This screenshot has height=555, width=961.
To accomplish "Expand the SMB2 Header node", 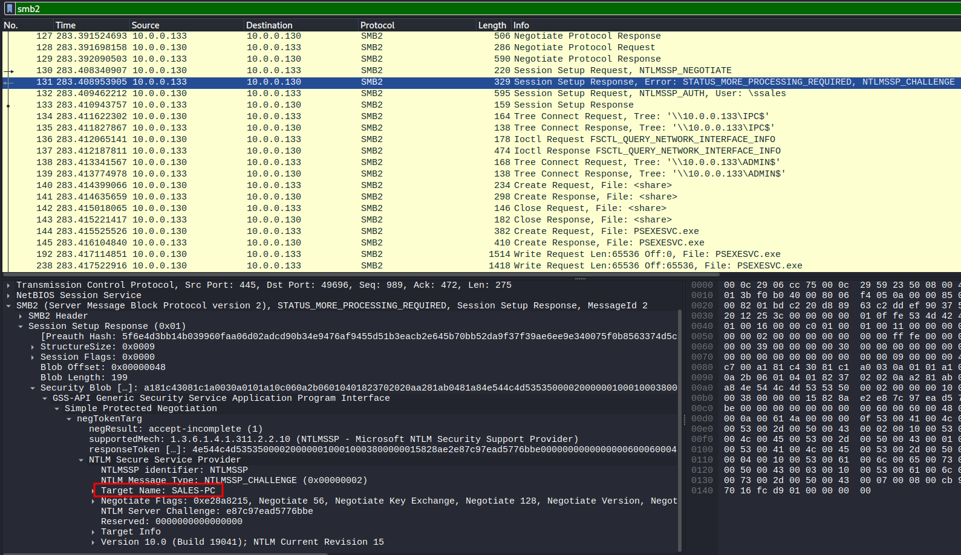I will tap(20, 316).
